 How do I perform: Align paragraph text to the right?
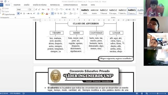click(58, 13)
